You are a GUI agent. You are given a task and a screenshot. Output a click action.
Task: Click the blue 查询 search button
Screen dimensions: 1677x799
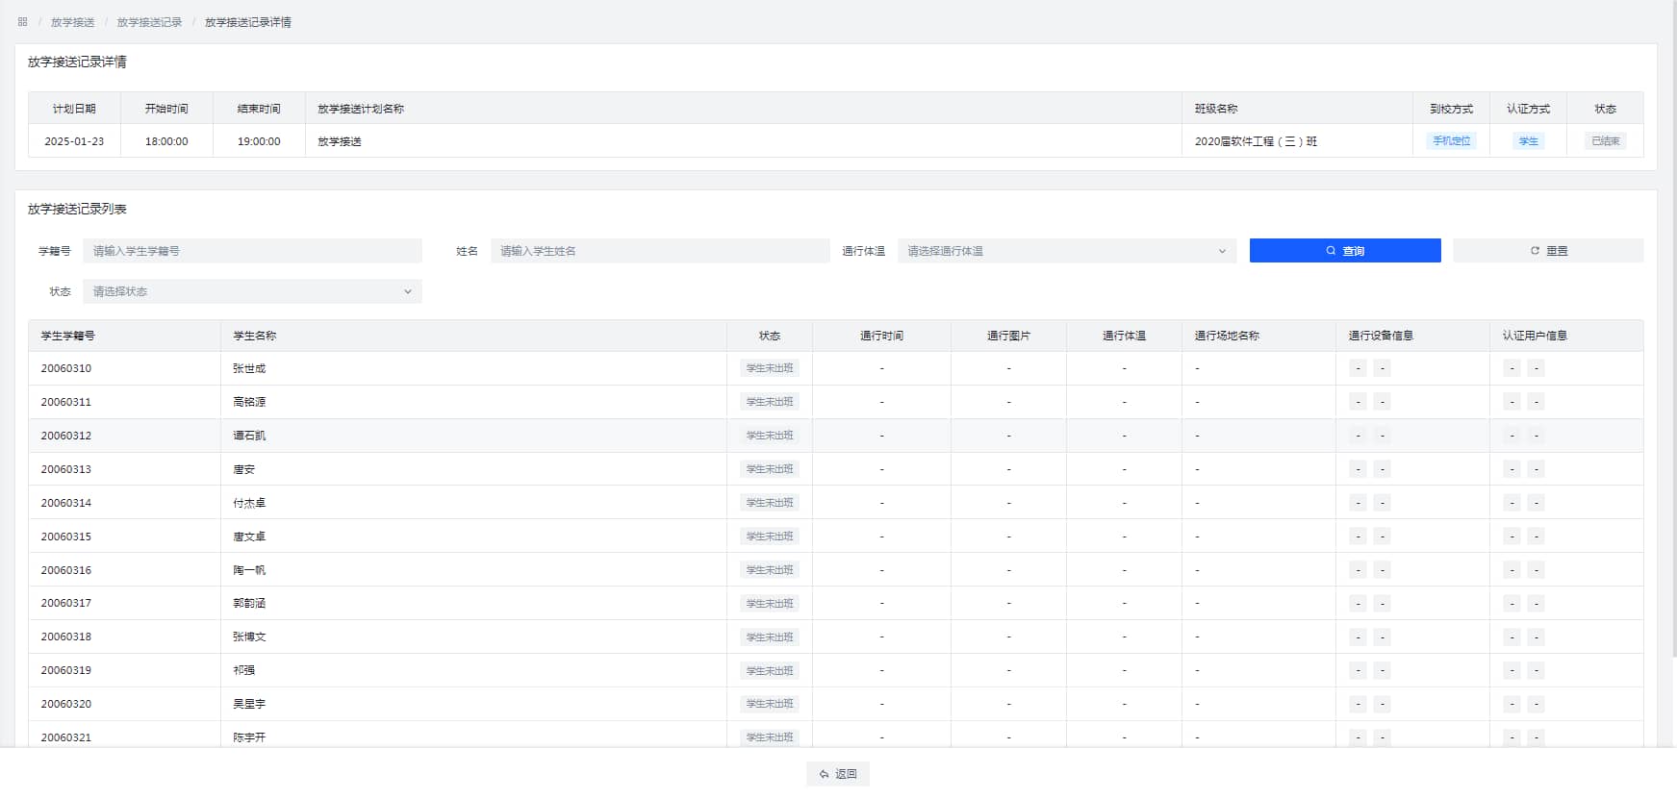1345,251
